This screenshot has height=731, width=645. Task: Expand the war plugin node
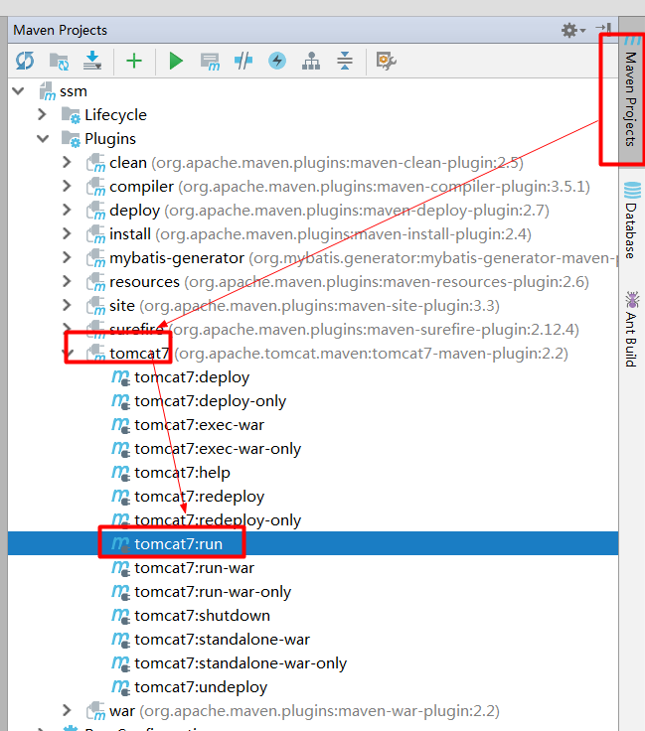pyautogui.click(x=68, y=710)
